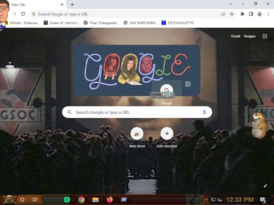The height and width of the screenshot is (205, 274).
Task: Open the Chrome profile avatar
Action: pos(260,14)
